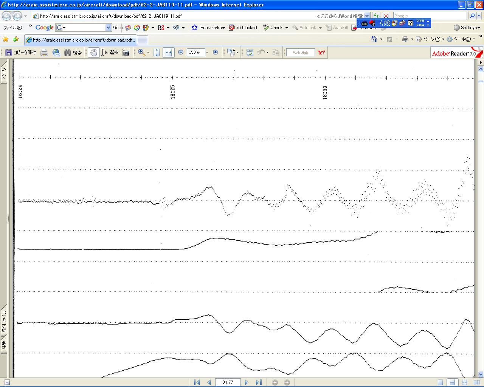Image resolution: width=484 pixels, height=387 pixels.
Task: Click the IE Back button
Action: tap(7, 16)
